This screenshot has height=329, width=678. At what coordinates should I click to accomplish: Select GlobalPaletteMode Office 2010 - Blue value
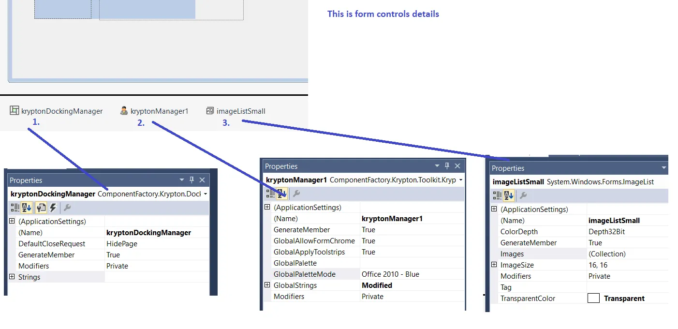412,274
